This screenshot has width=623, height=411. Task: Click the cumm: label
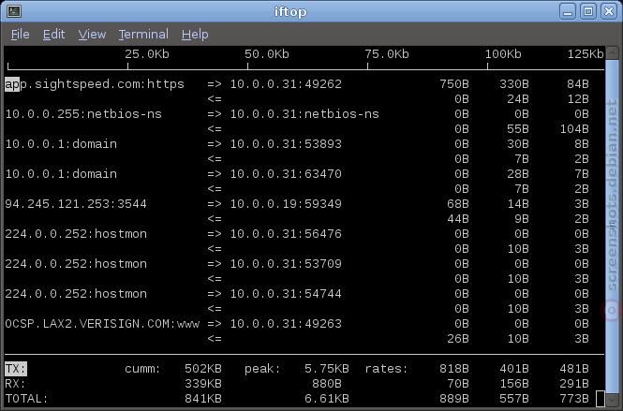click(x=142, y=369)
